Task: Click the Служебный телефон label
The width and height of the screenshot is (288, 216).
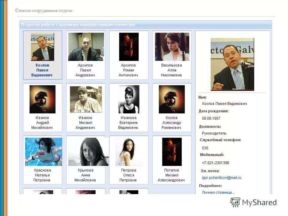Action: point(220,140)
